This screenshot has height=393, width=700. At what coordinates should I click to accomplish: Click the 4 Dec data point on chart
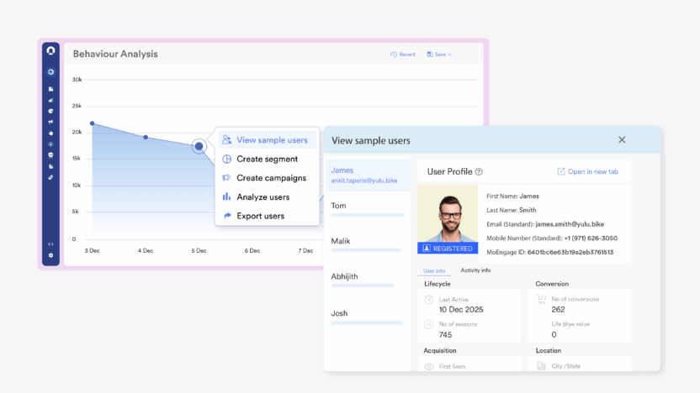click(146, 137)
